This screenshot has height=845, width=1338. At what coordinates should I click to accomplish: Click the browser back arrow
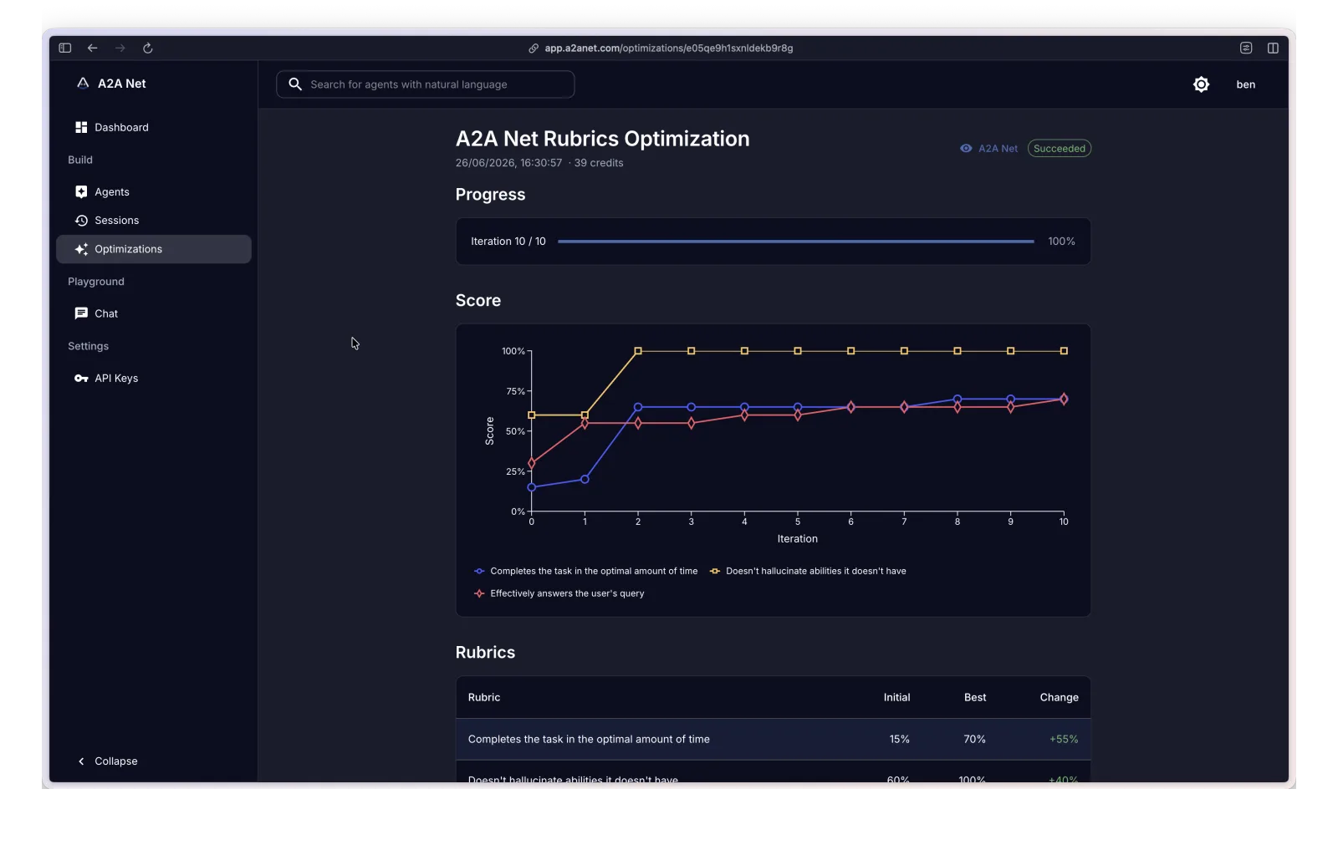93,48
